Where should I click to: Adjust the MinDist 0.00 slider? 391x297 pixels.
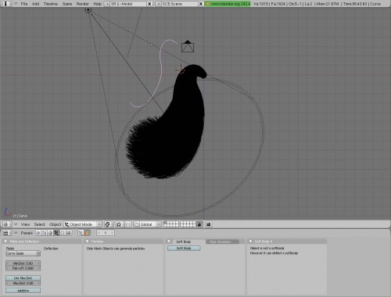23,263
